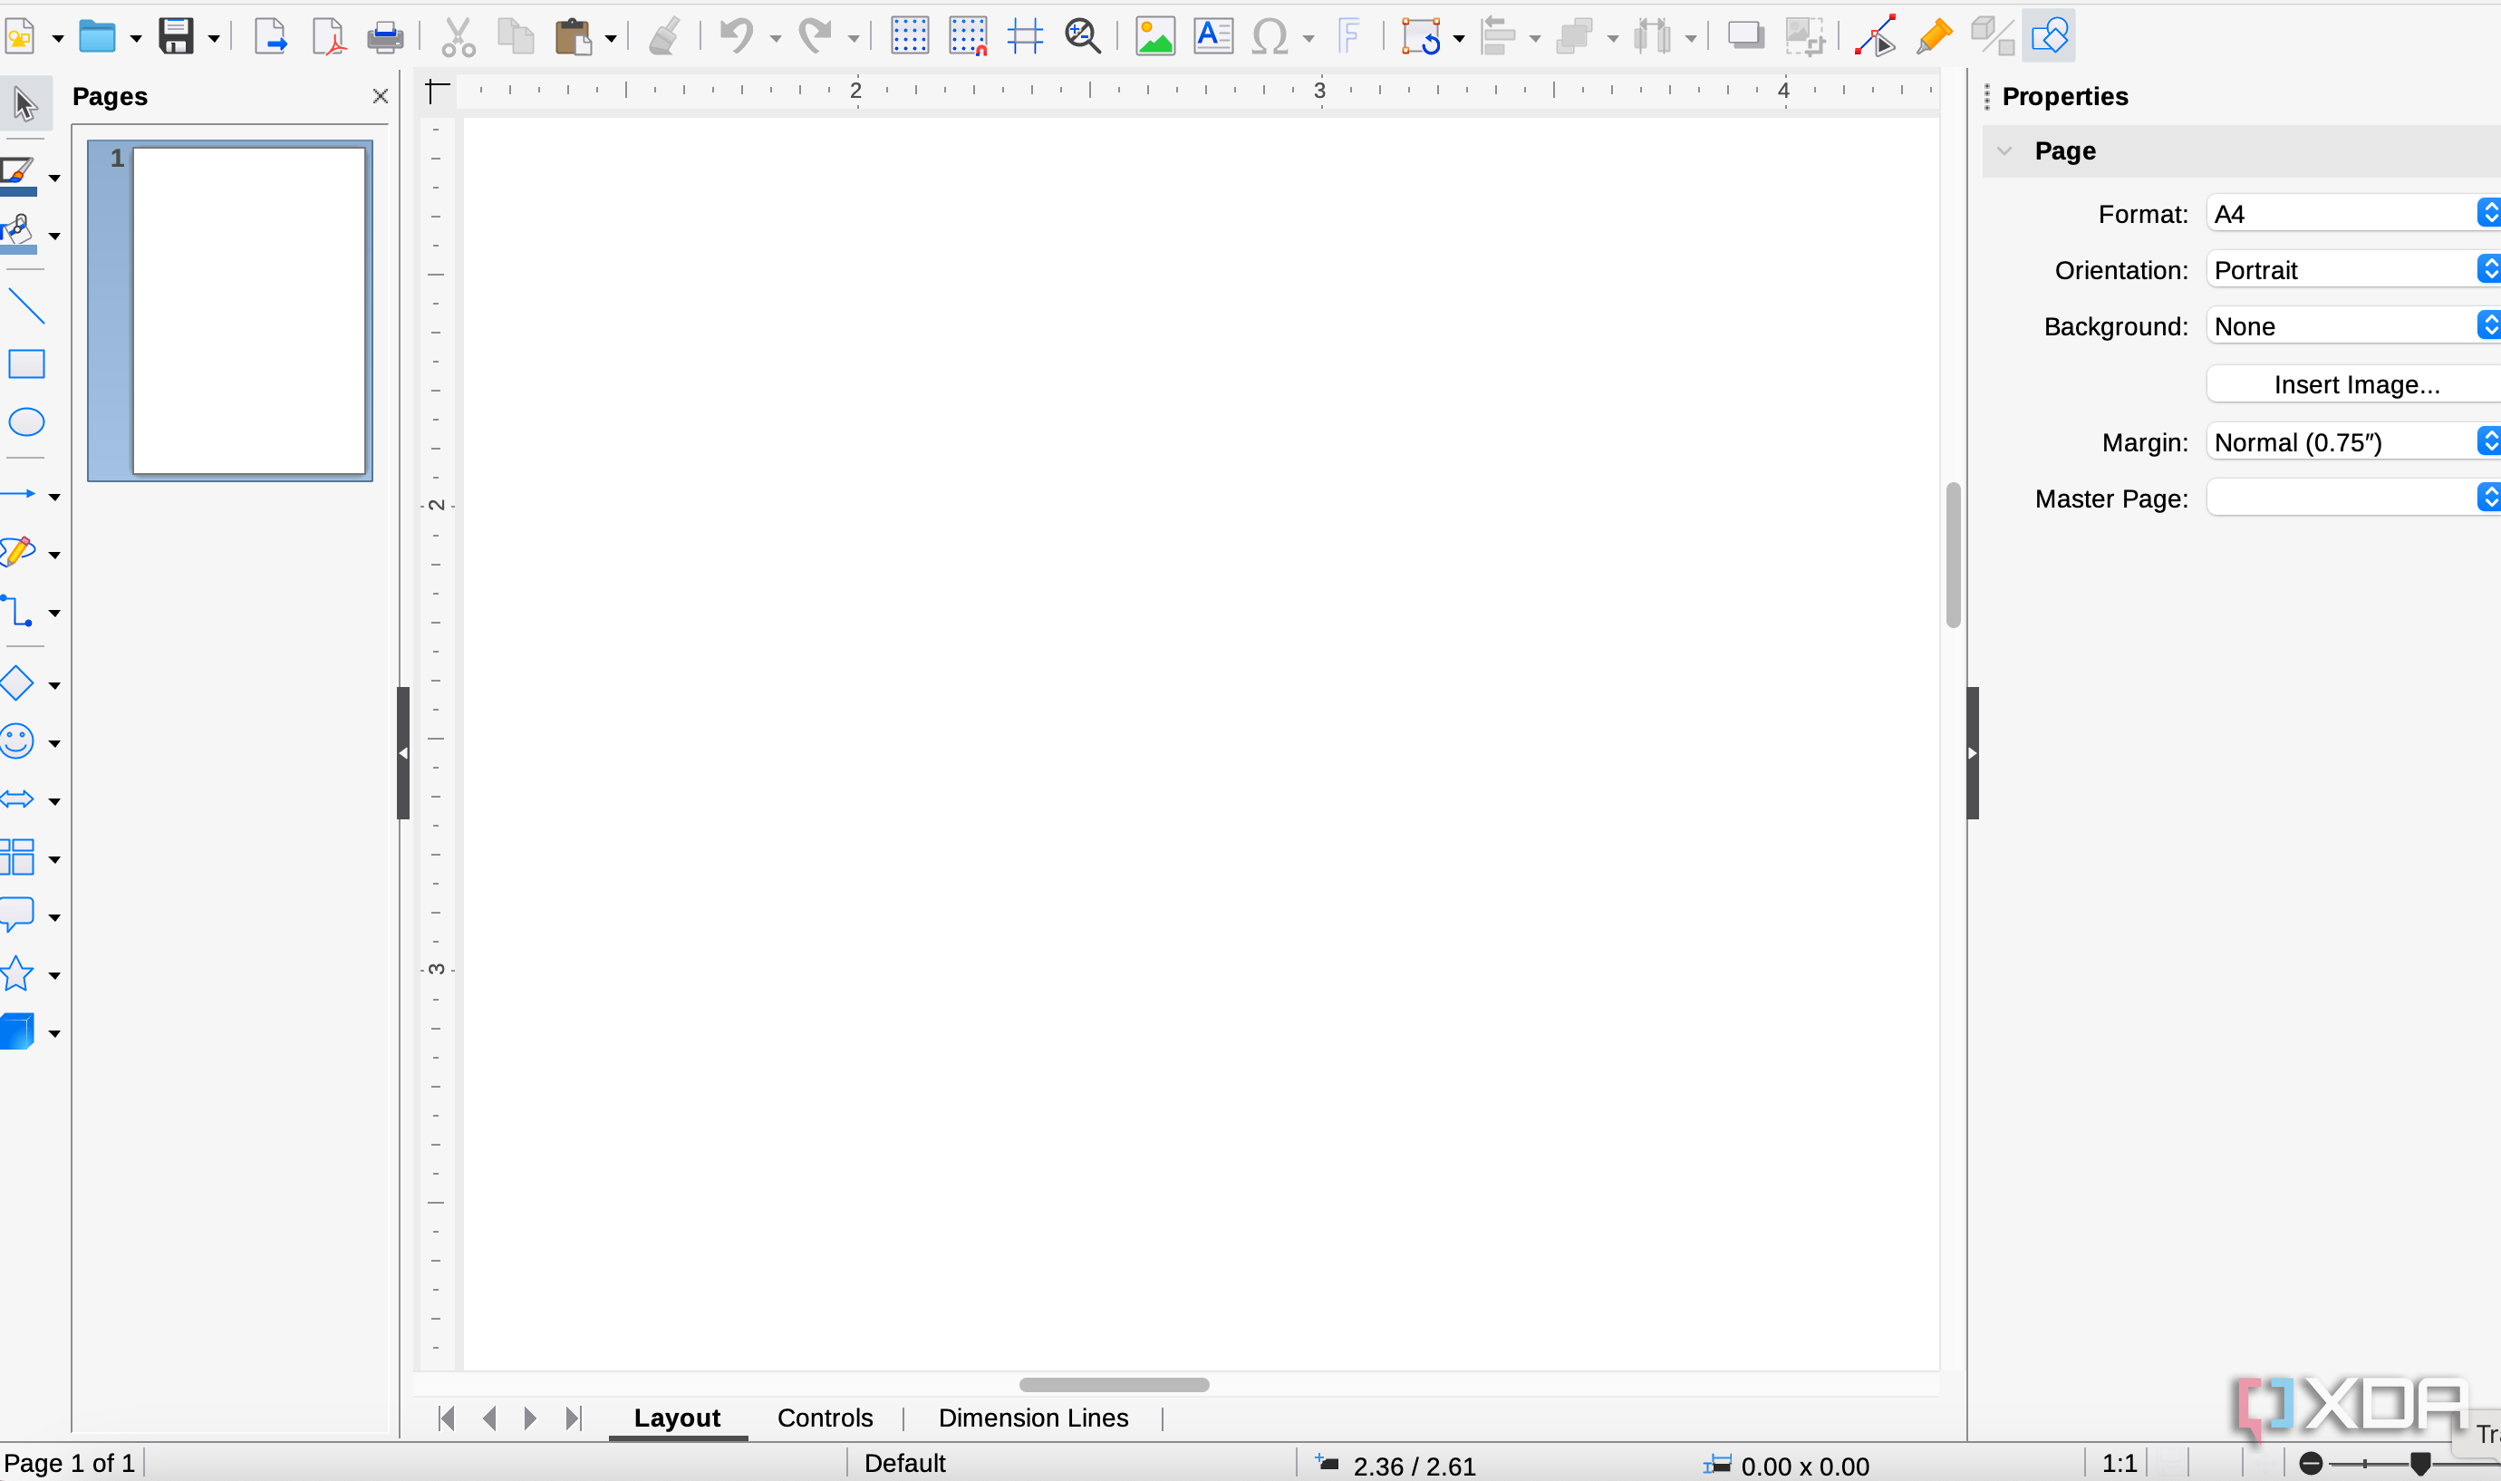Open the Orientation dropdown showing Portrait

click(x=2354, y=269)
